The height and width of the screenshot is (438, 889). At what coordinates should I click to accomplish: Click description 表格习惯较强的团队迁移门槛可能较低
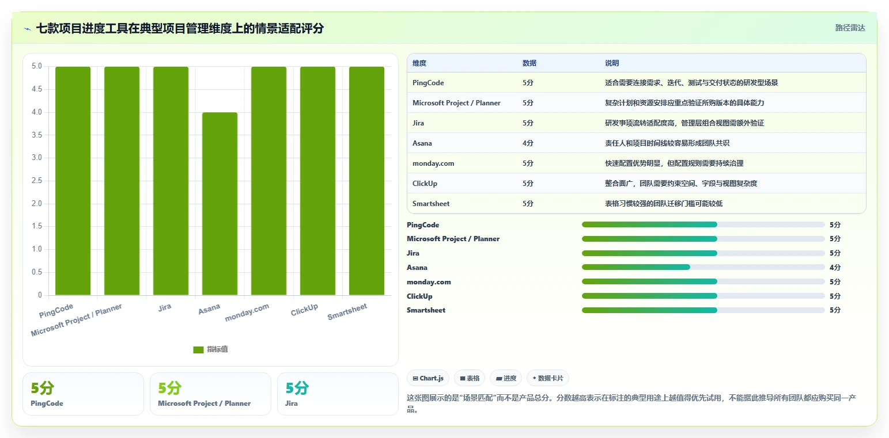(664, 204)
